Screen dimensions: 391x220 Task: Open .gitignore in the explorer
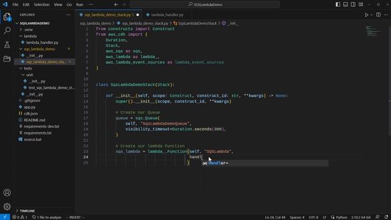[45, 101]
